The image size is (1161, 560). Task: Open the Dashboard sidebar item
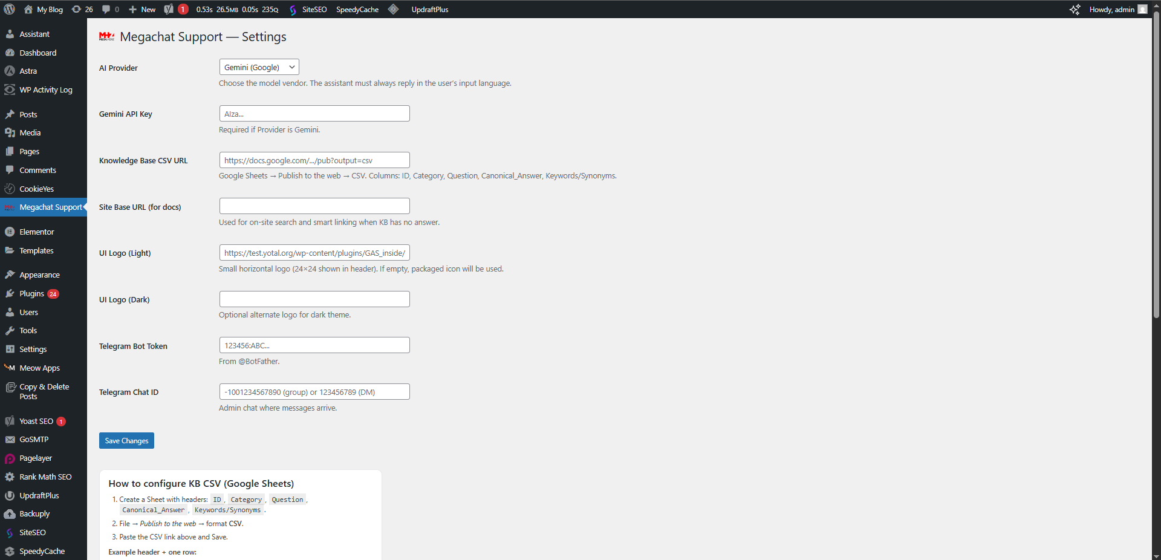coord(37,53)
